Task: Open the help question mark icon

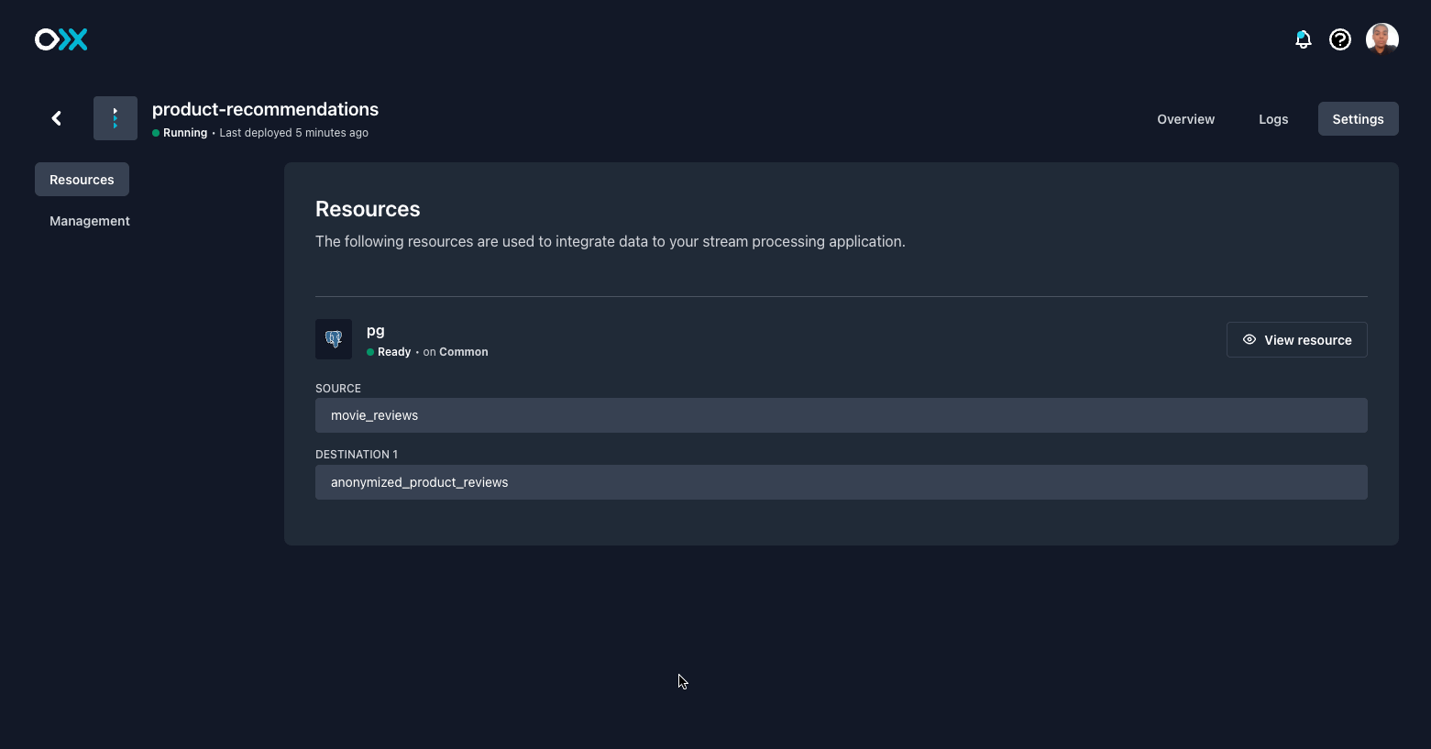Action: pos(1339,39)
